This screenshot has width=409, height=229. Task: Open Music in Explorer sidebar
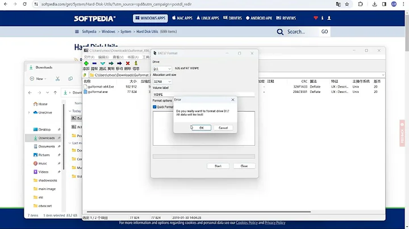click(40, 163)
